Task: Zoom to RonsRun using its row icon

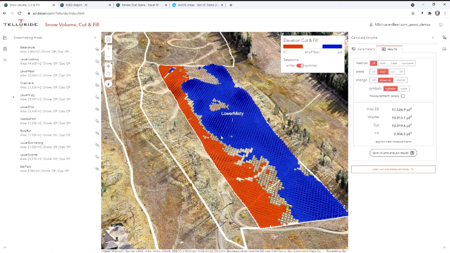Action: coord(97,133)
